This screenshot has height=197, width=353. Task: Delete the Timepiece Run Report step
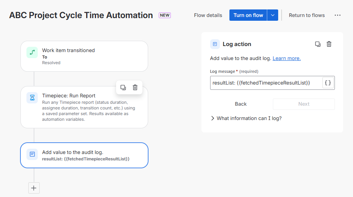pyautogui.click(x=135, y=88)
